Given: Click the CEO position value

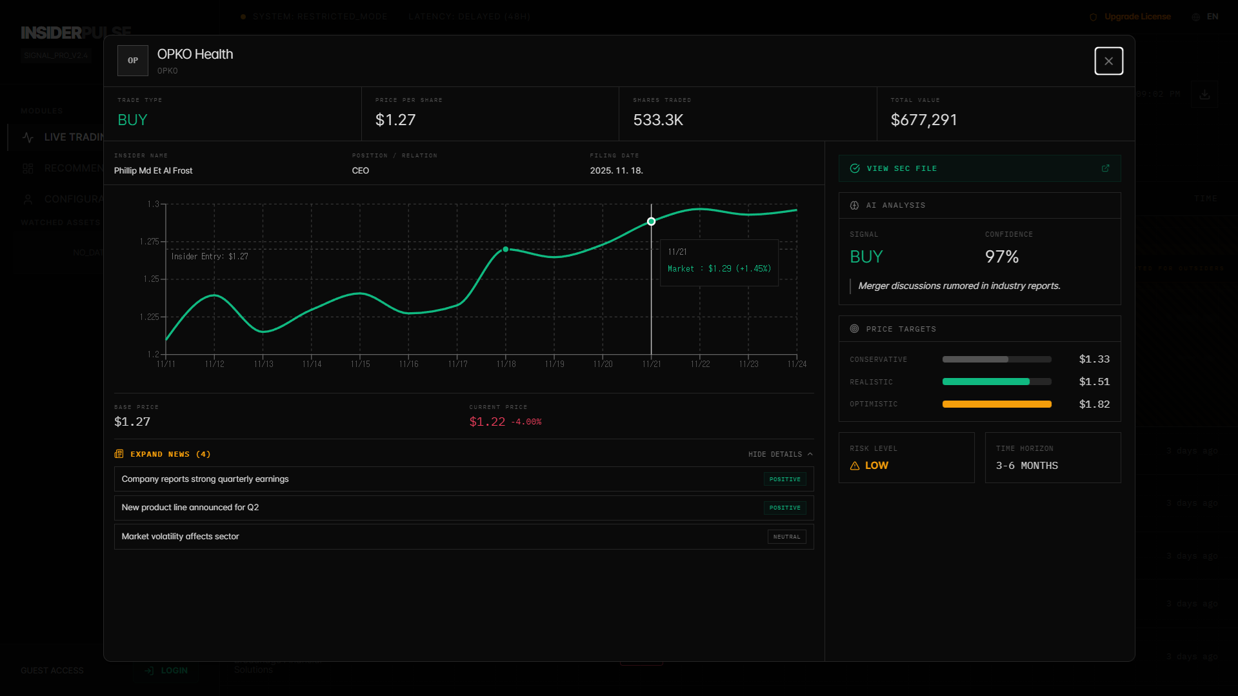Looking at the screenshot, I should coord(361,171).
